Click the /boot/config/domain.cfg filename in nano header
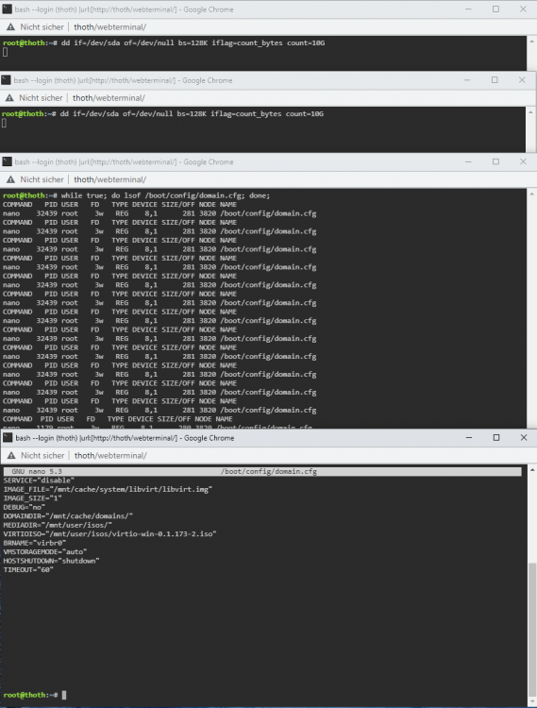This screenshot has height=708, width=537. 269,471
